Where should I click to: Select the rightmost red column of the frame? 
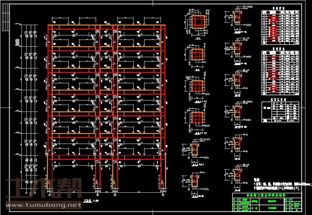163,101
